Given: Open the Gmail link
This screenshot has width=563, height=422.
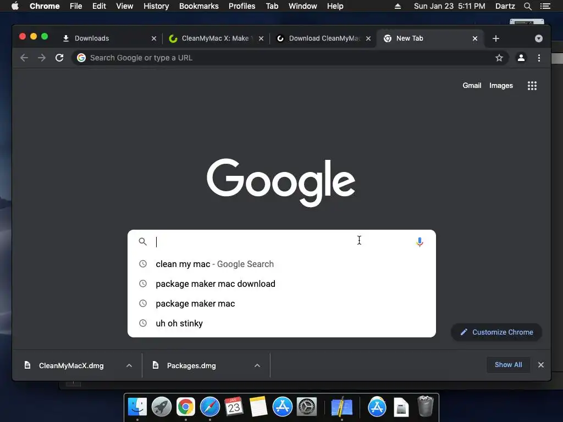Looking at the screenshot, I should (x=471, y=85).
